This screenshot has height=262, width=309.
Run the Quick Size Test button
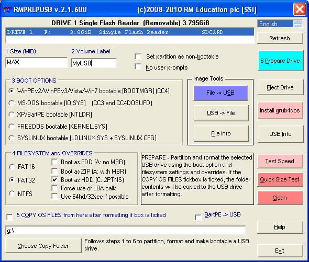(x=280, y=179)
